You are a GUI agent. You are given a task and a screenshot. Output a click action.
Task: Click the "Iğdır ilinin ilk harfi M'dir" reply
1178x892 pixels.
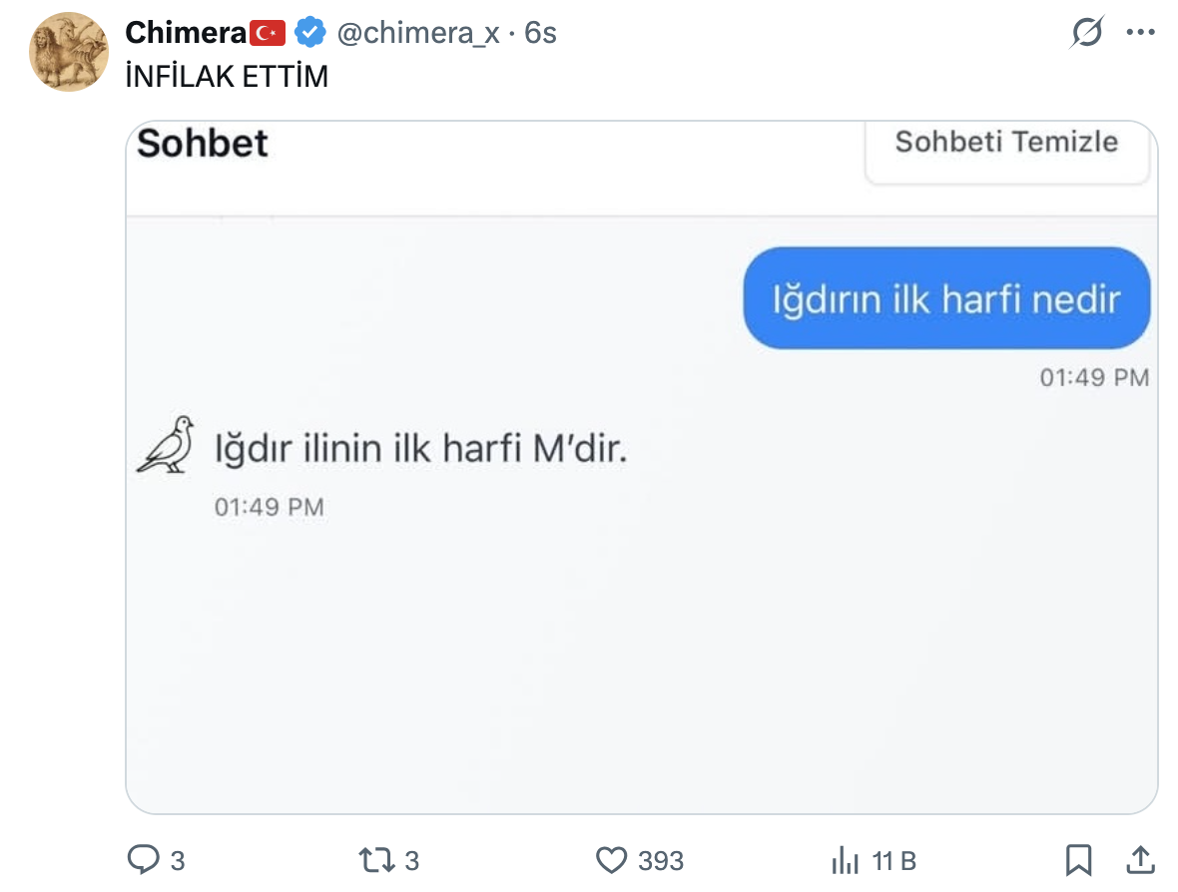[x=421, y=450]
